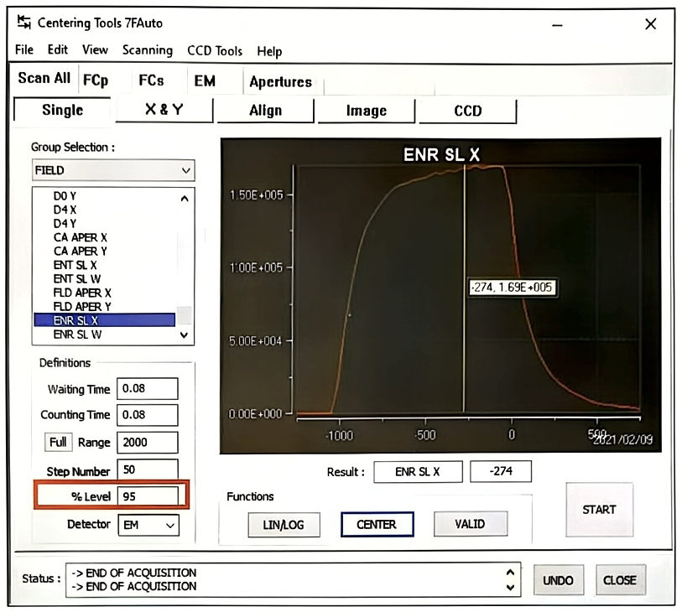Click the Centering Tools title bar icon
This screenshot has height=612, width=682.
click(x=24, y=22)
